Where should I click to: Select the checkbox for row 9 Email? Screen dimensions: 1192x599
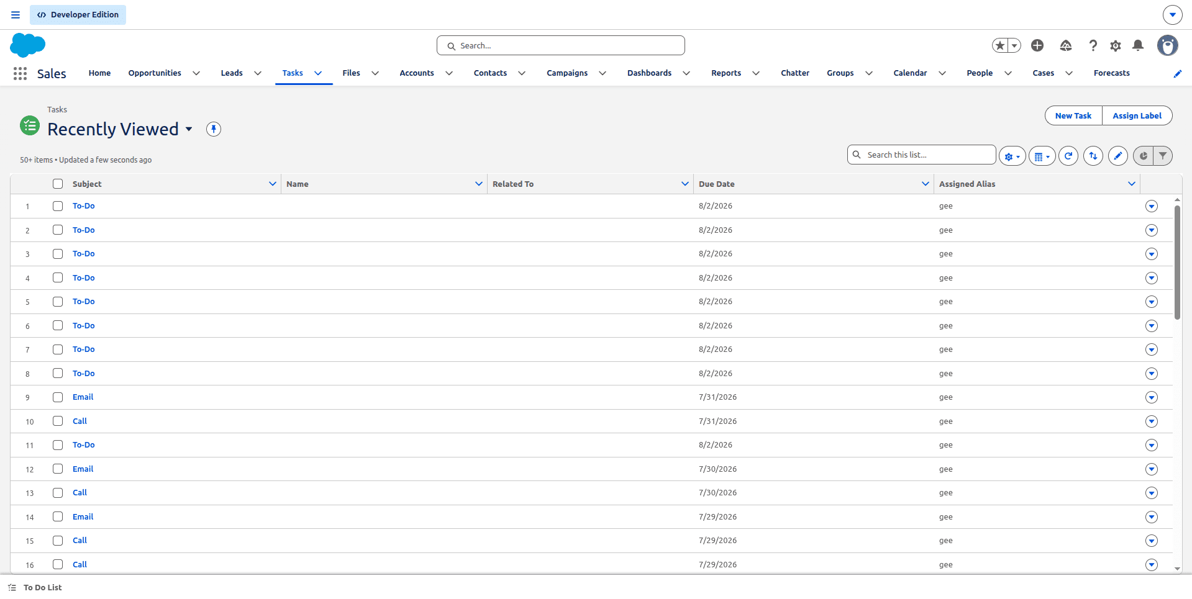click(58, 397)
